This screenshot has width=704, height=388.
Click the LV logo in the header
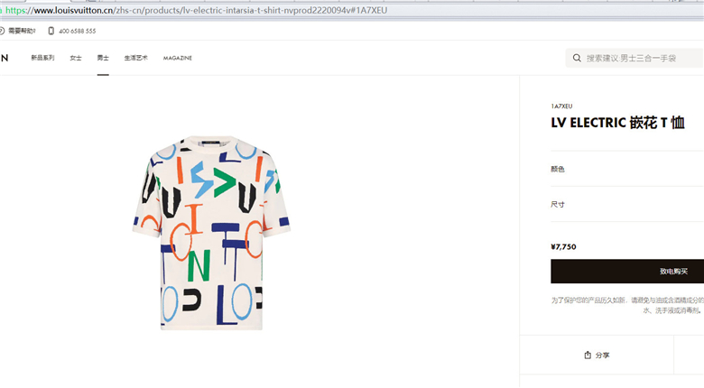click(5, 58)
